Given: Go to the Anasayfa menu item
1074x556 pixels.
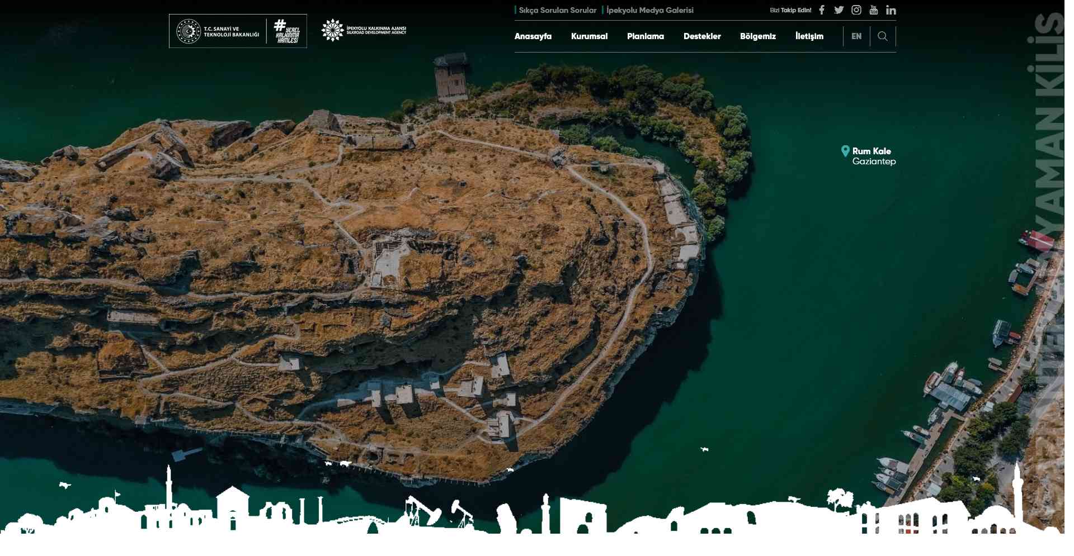Looking at the screenshot, I should click(533, 36).
